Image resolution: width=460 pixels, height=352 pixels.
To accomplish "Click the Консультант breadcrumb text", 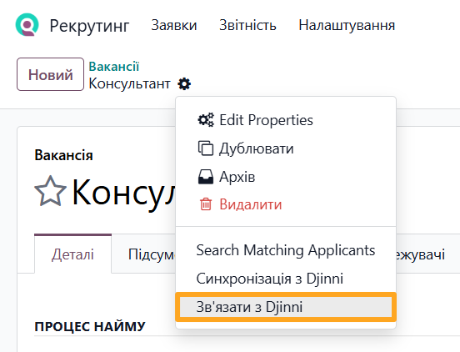I will pyautogui.click(x=129, y=83).
